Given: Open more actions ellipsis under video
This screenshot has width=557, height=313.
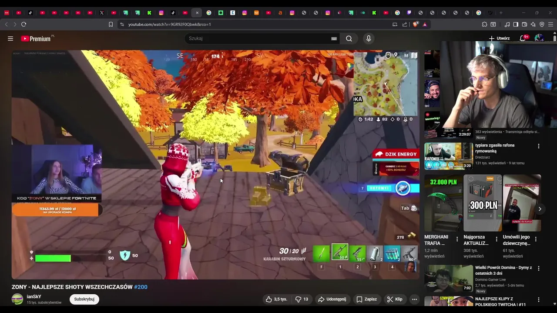Looking at the screenshot, I should pyautogui.click(x=414, y=299).
